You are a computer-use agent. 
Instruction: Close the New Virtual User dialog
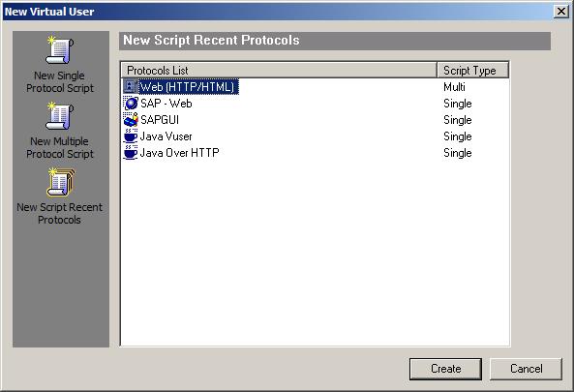pos(561,12)
